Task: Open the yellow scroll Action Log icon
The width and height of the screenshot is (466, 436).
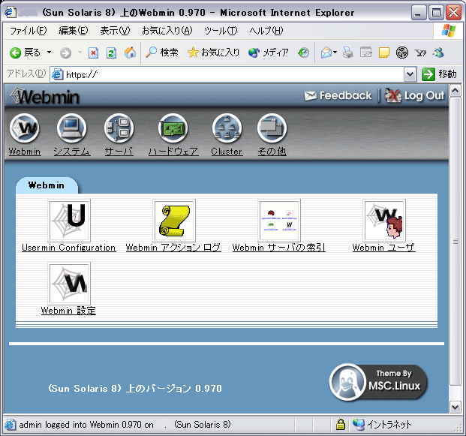Action: 174,220
